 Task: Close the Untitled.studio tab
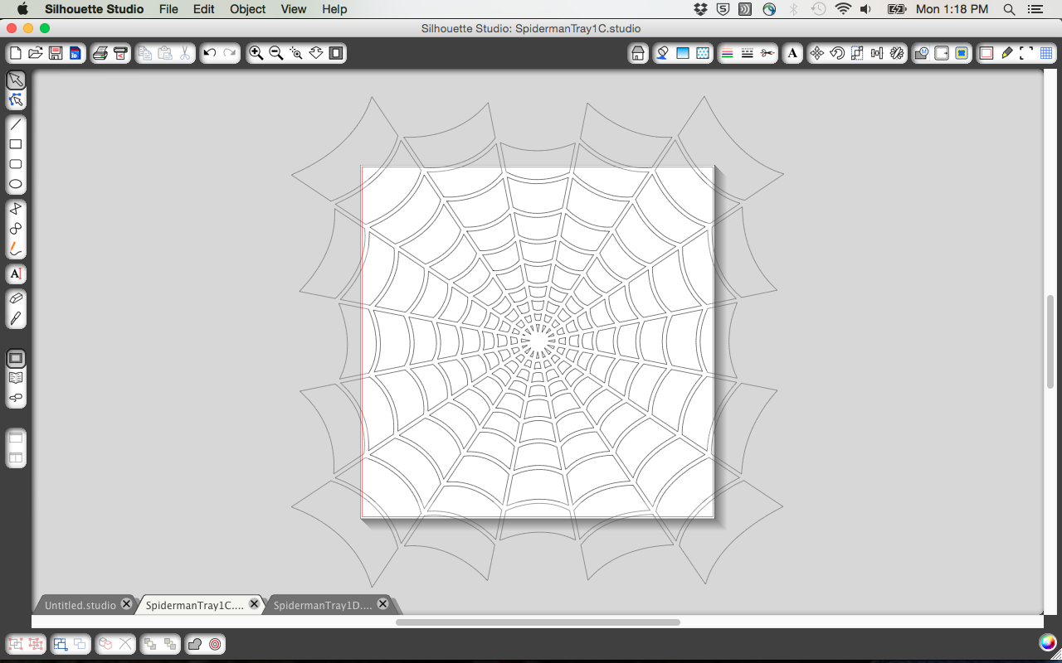pyautogui.click(x=126, y=604)
